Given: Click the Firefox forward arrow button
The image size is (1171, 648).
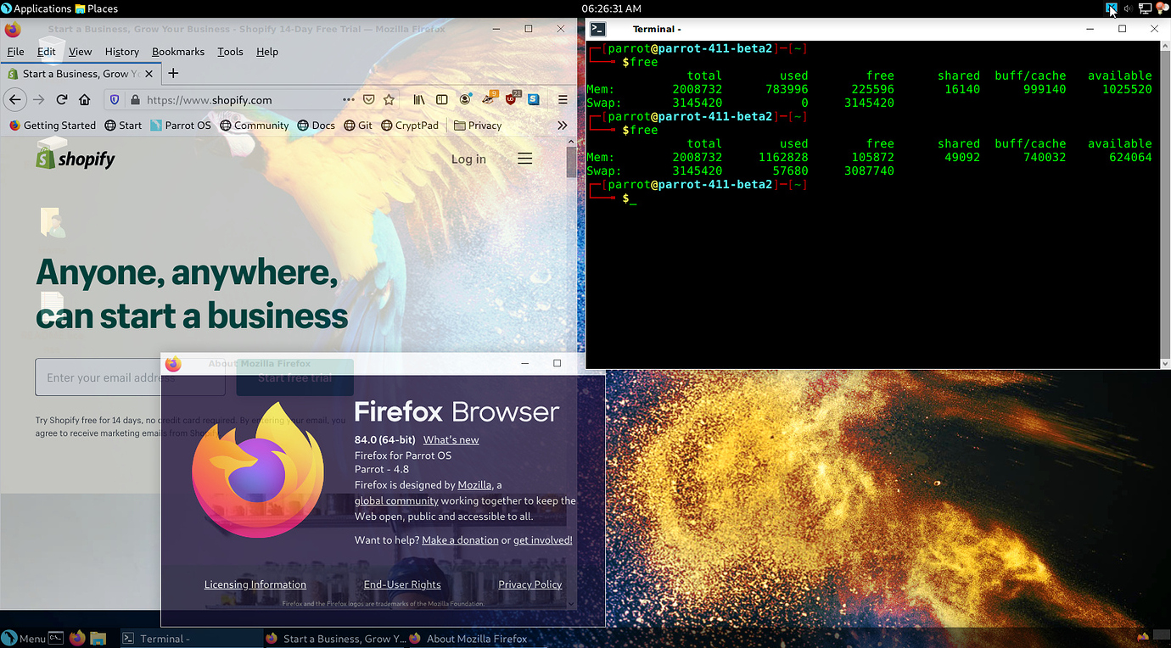Looking at the screenshot, I should tap(38, 99).
